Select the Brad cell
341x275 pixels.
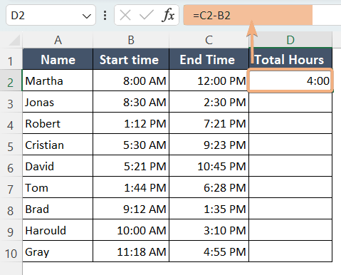click(58, 209)
